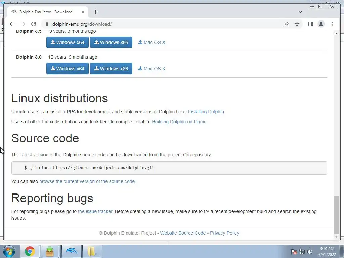Screen dimensions: 344x258
Task: Download Dolphin 3.0 Windows x86
Action: (x=111, y=69)
